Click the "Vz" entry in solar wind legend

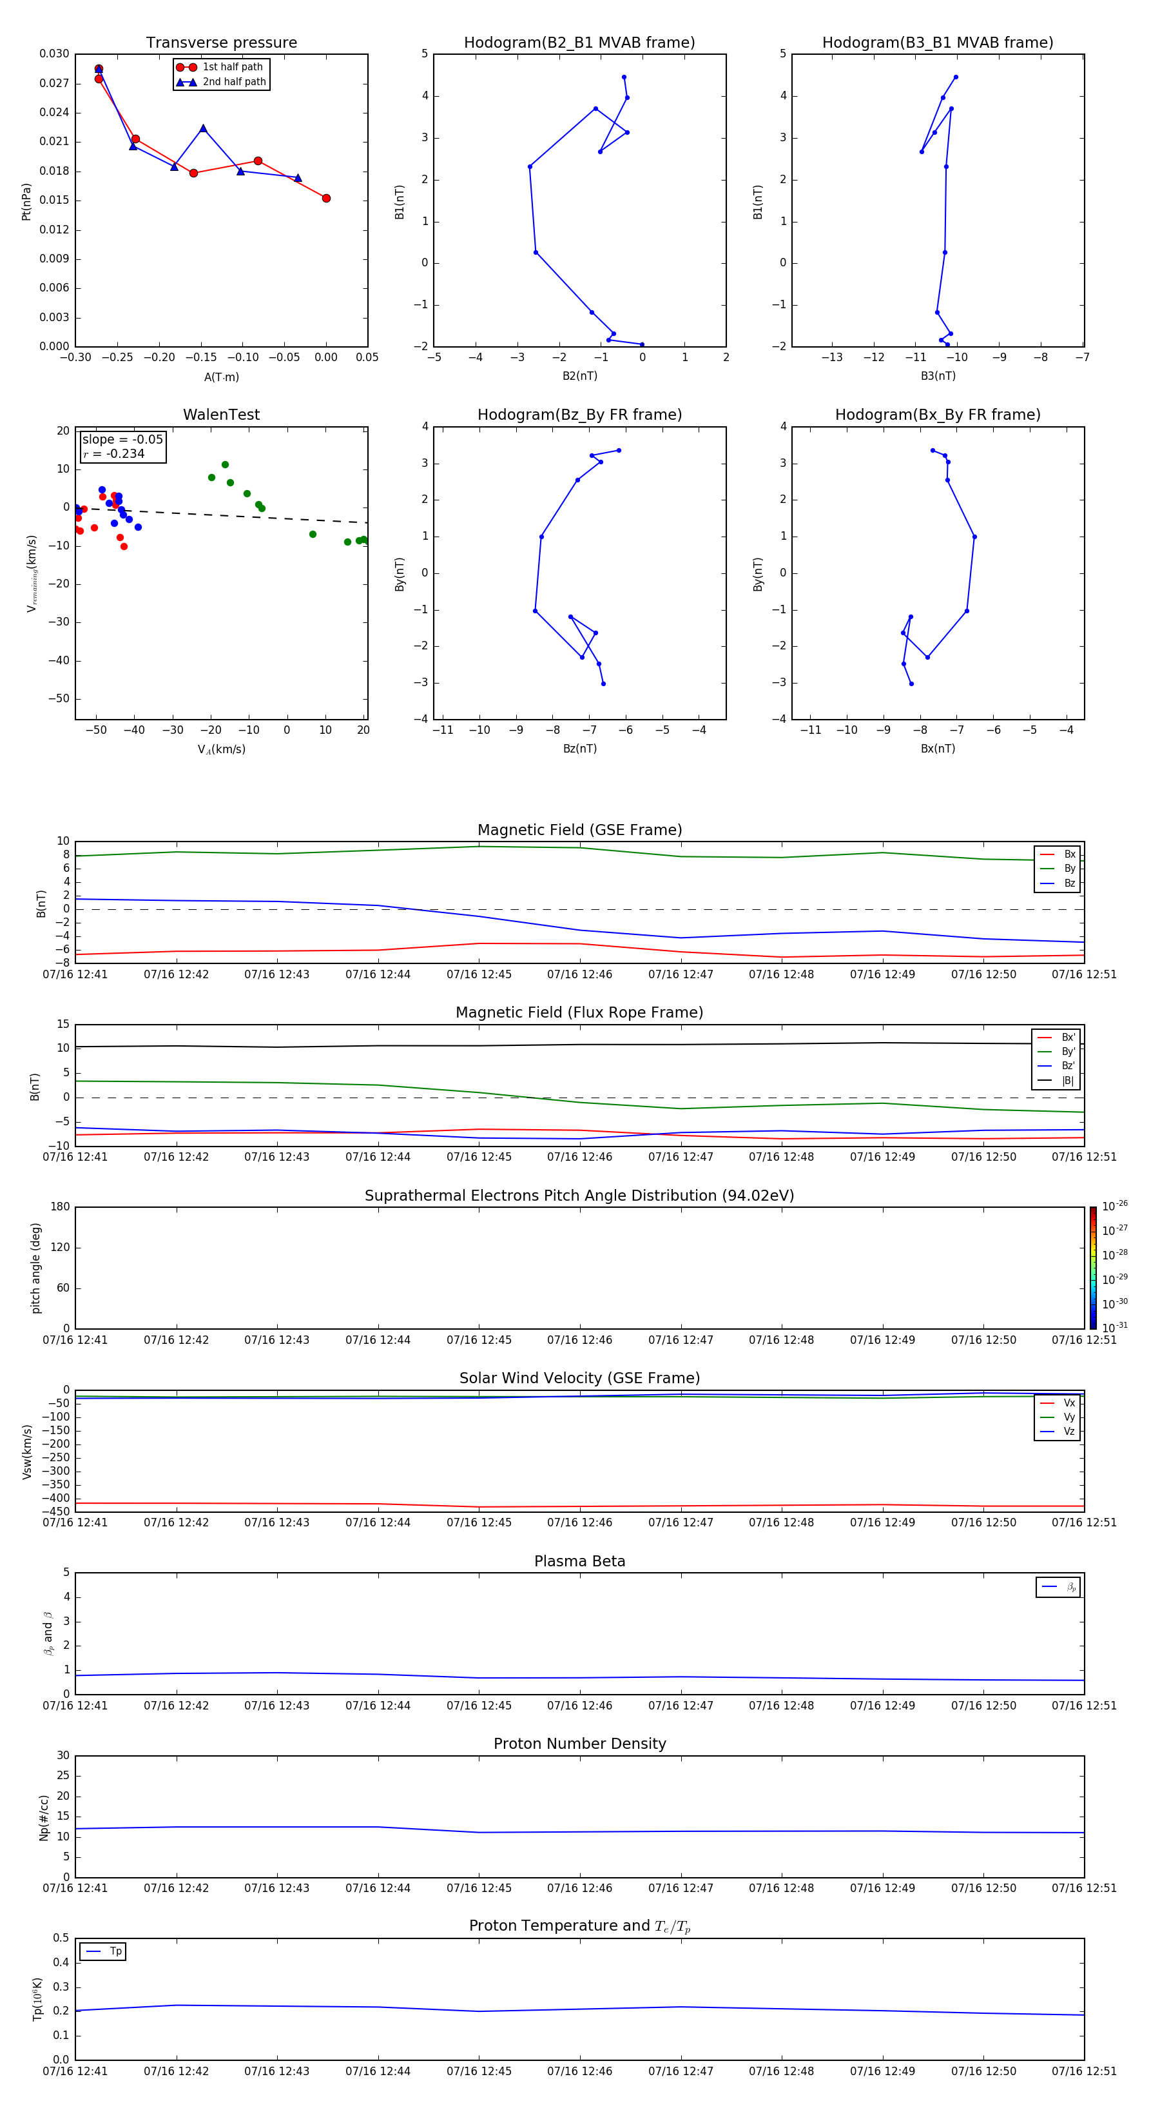pyautogui.click(x=1058, y=1432)
